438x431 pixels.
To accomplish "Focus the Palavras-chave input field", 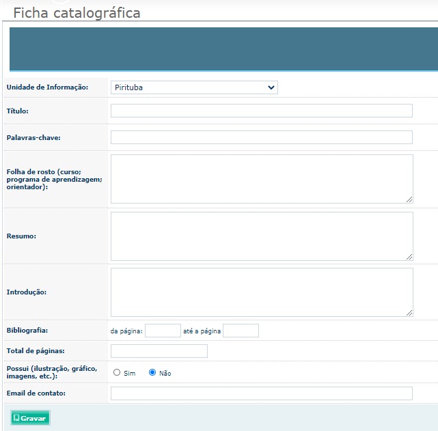I will tap(262, 137).
